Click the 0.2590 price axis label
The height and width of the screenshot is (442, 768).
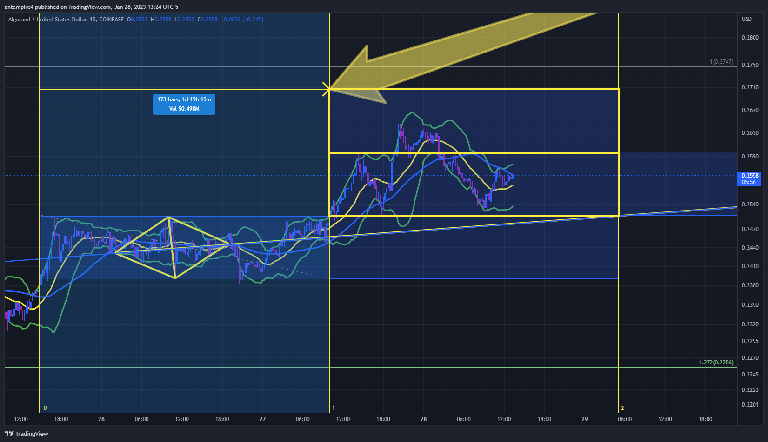coord(750,157)
